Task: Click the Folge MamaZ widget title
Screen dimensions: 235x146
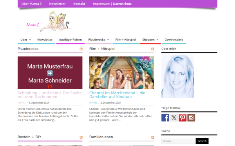Action: [x=171, y=108]
